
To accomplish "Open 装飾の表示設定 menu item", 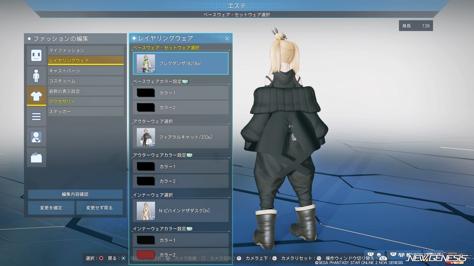I will click(x=86, y=91).
